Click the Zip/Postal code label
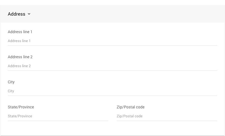This screenshot has width=225, height=136. click(131, 107)
